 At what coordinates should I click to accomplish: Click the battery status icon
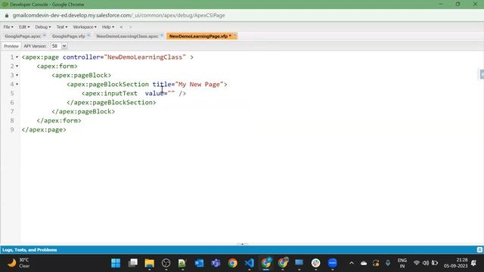[x=435, y=263]
